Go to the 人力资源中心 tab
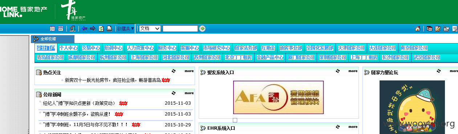458x134 pixels. [140, 48]
